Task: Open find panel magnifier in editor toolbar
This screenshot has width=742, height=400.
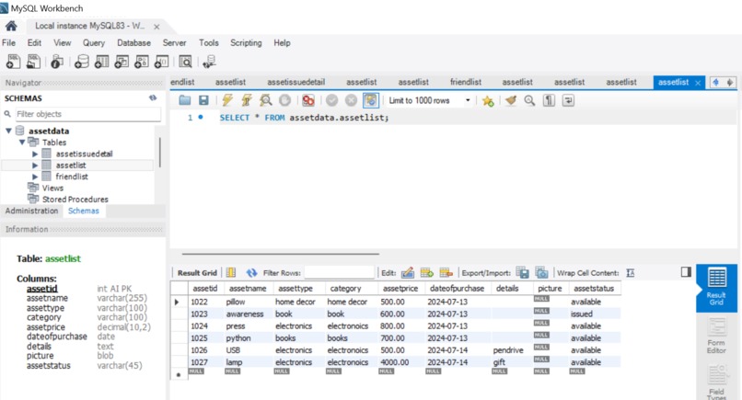Action: 529,100
